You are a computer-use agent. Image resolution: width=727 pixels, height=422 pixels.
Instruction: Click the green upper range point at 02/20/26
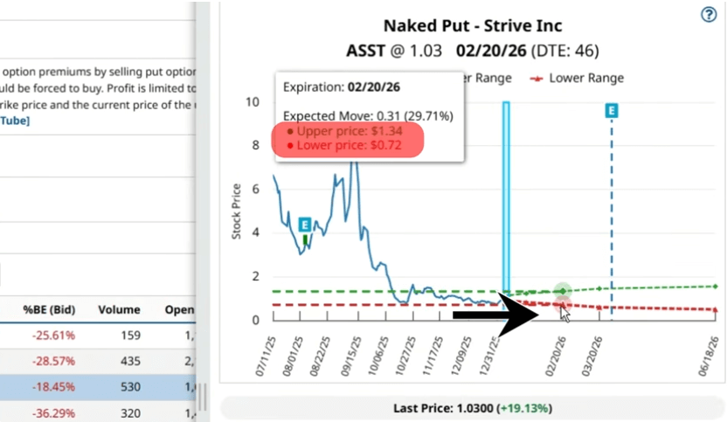[562, 290]
